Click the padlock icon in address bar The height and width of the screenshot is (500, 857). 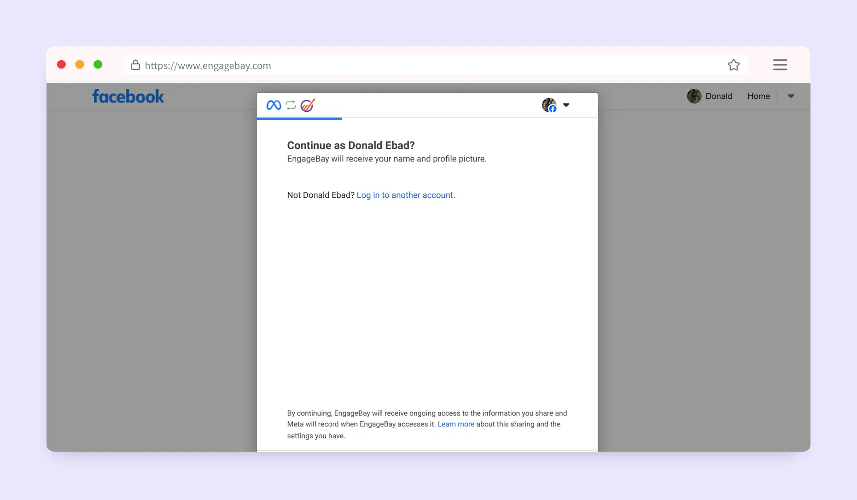click(x=135, y=65)
